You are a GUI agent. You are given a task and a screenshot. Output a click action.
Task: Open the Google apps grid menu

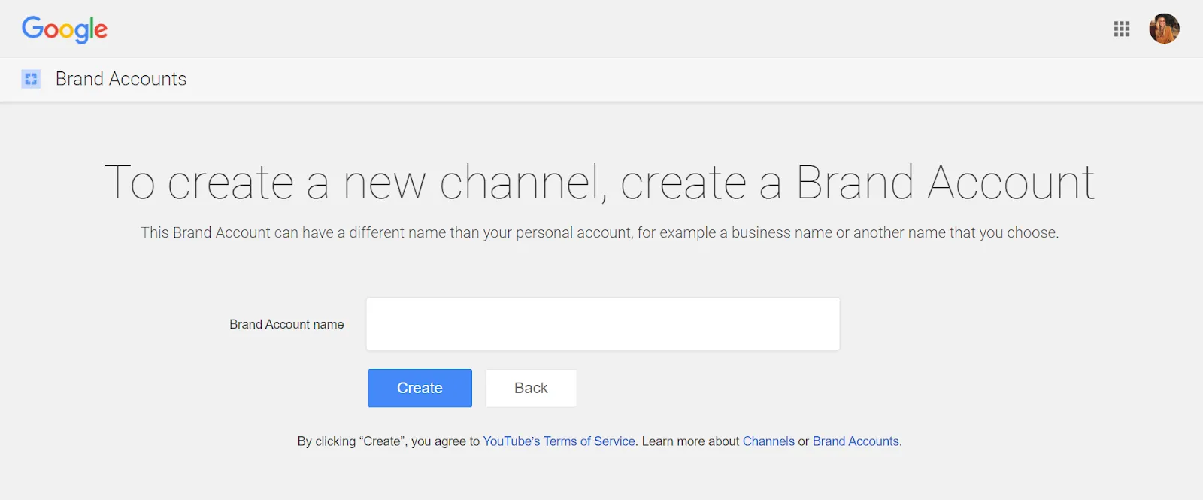coord(1122,29)
